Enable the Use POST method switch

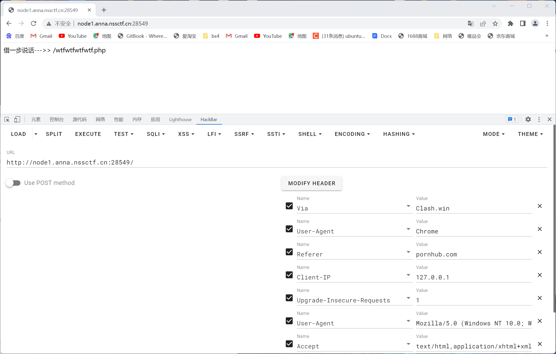13,183
